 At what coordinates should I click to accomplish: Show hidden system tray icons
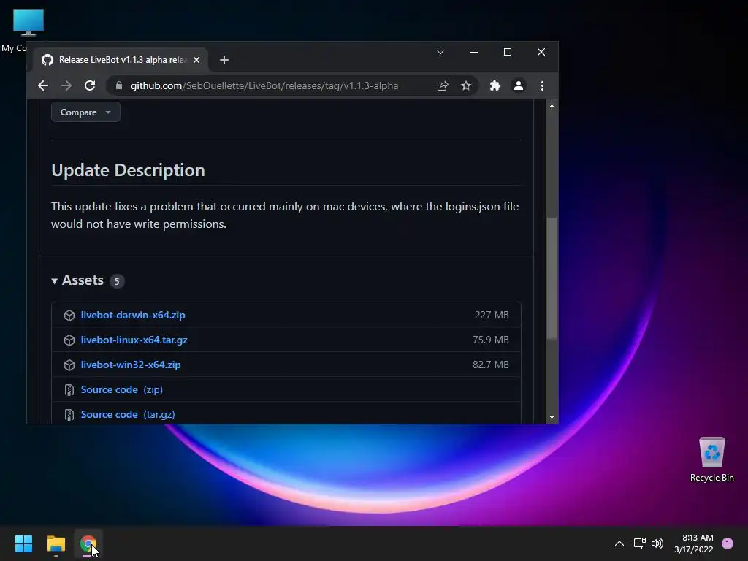click(x=619, y=543)
